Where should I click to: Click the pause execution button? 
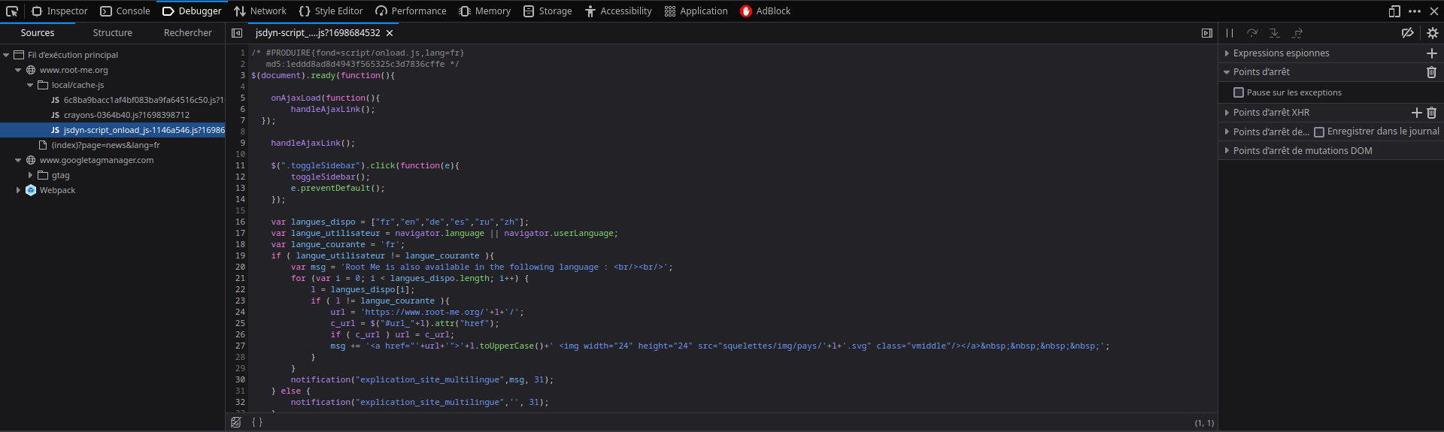[1230, 33]
